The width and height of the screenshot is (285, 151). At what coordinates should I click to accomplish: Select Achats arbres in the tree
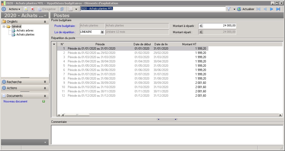coord(25,30)
